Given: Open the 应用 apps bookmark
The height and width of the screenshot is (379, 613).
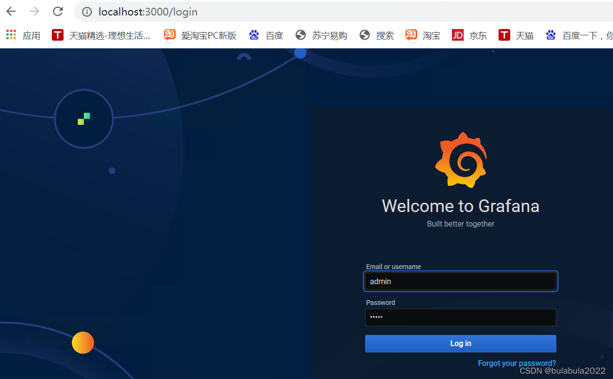Looking at the screenshot, I should click(23, 35).
